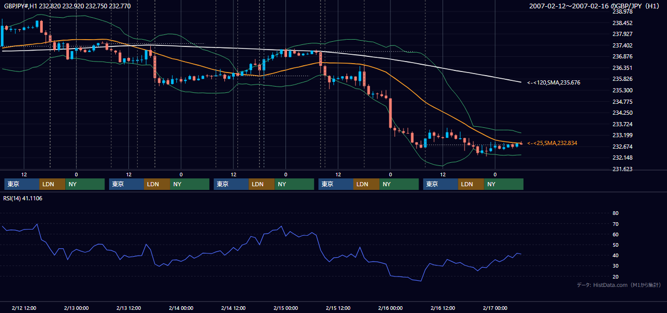Select the 234.250 price axis label

point(622,113)
